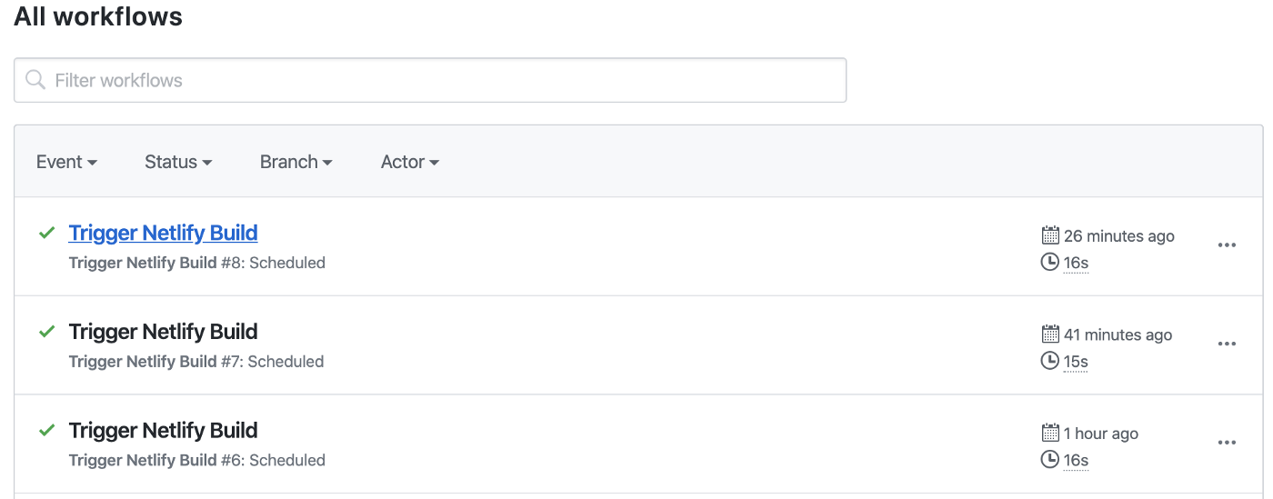
Task: Click clock icon next to 15s duration
Action: (x=1050, y=361)
